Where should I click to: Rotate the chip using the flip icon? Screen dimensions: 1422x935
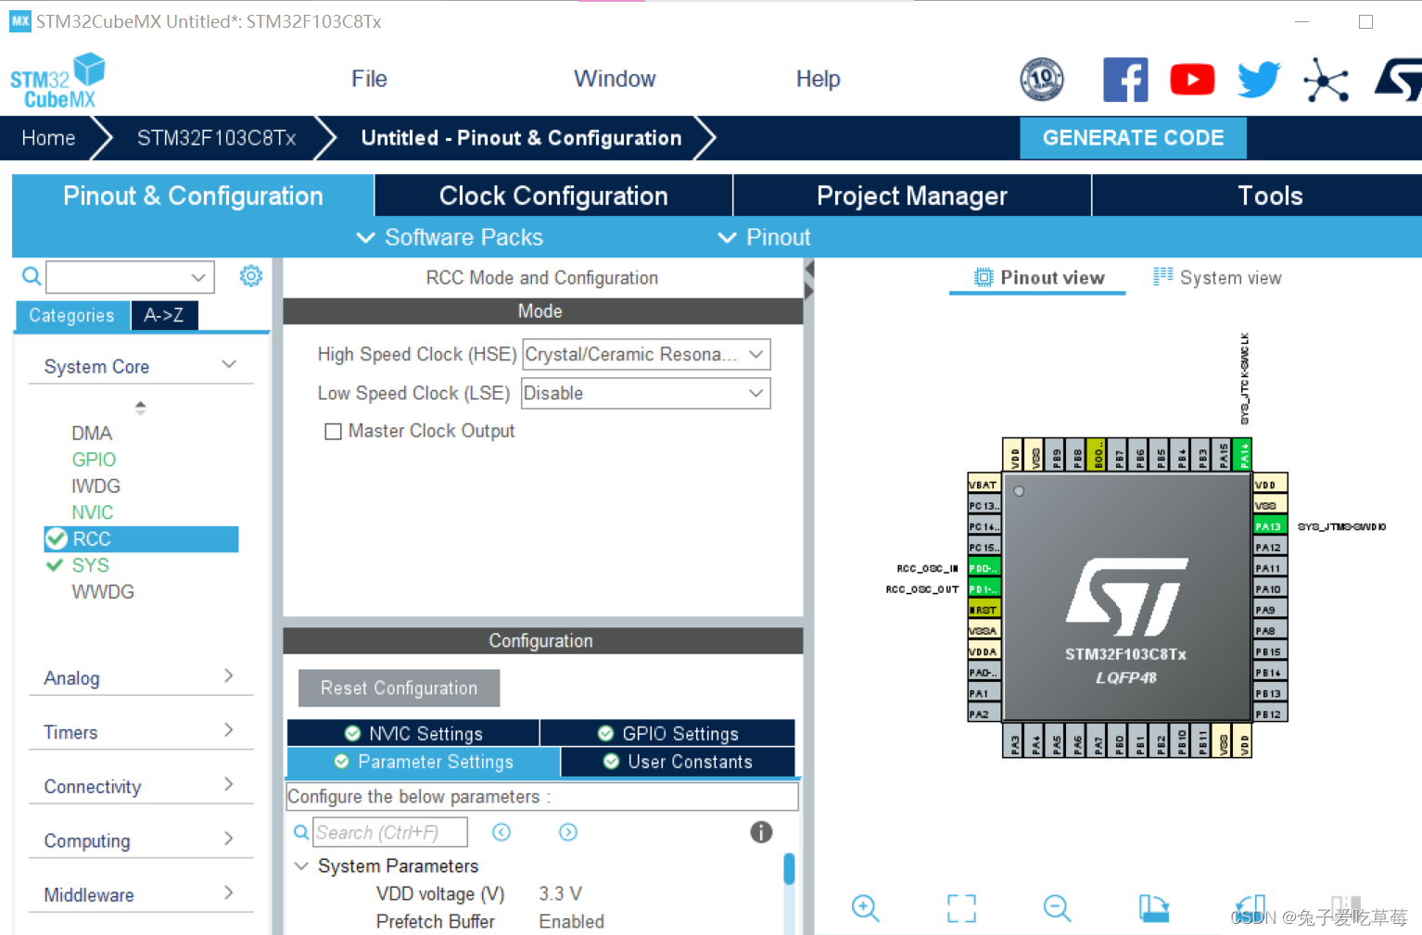1153,908
